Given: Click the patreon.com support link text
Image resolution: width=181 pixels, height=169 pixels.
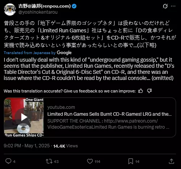Looking at the screenshot, I should pyautogui.click(x=131, y=121).
